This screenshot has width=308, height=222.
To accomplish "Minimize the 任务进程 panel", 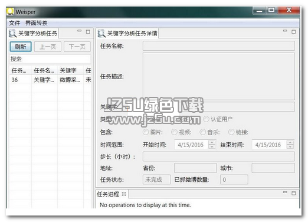I will click(x=285, y=192).
